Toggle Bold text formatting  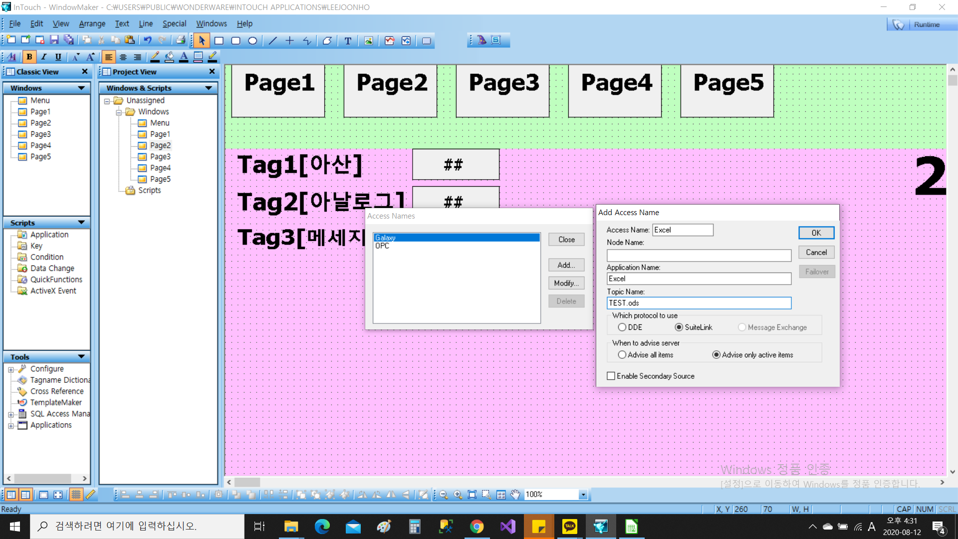click(x=29, y=57)
